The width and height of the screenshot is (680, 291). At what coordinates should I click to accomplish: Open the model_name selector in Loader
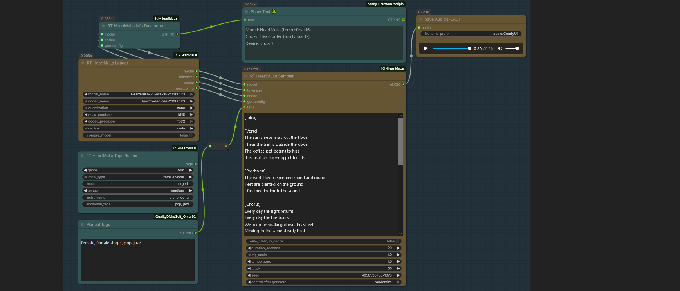coord(139,94)
